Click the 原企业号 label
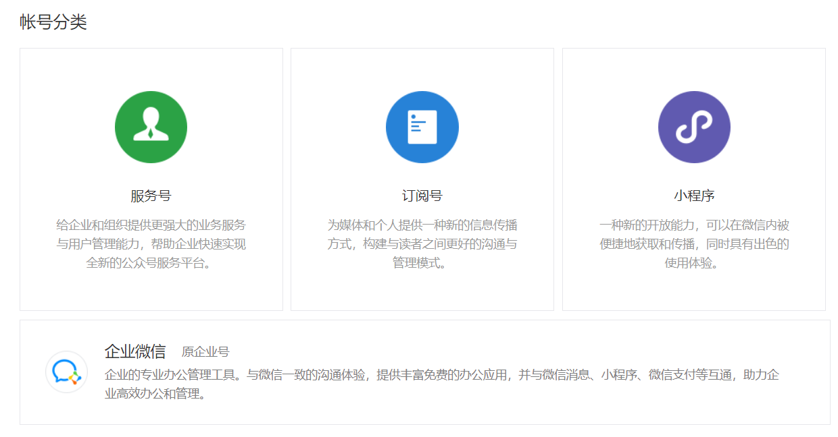 pos(205,352)
